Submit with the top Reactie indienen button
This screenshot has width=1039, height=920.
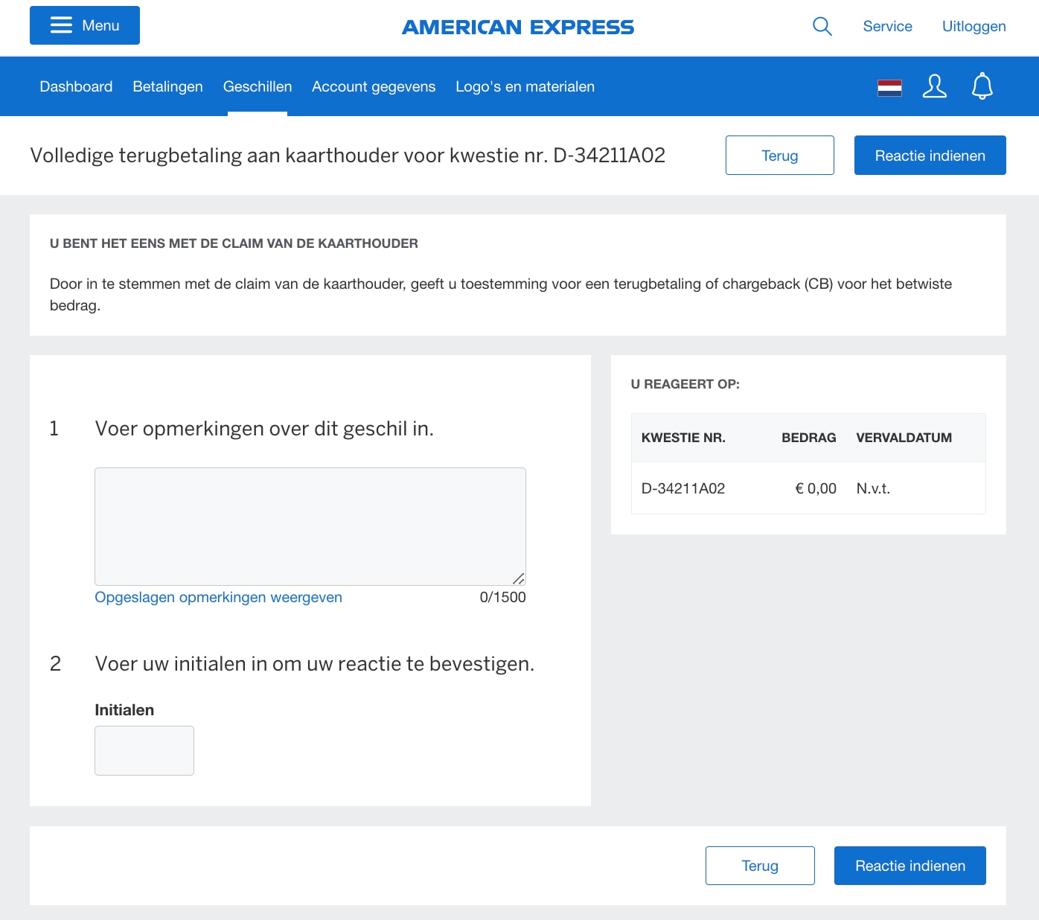point(930,155)
